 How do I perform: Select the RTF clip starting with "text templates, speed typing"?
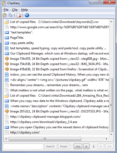pos(57,48)
